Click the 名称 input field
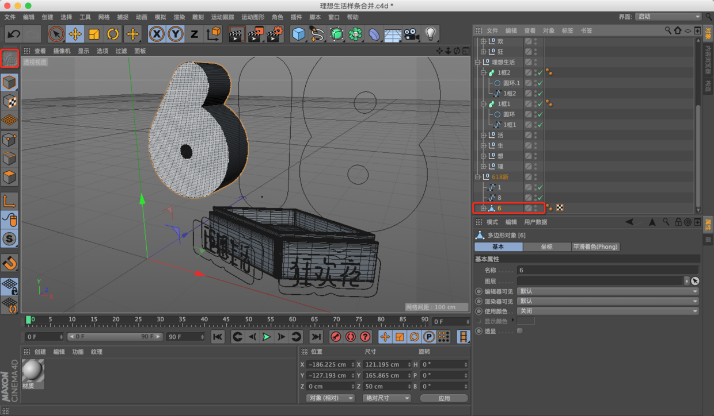This screenshot has height=416, width=714. coord(608,270)
